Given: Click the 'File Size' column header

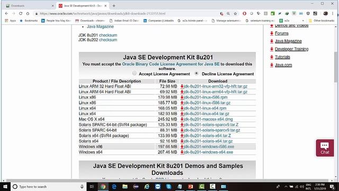Looking at the screenshot, I should pos(167,81).
